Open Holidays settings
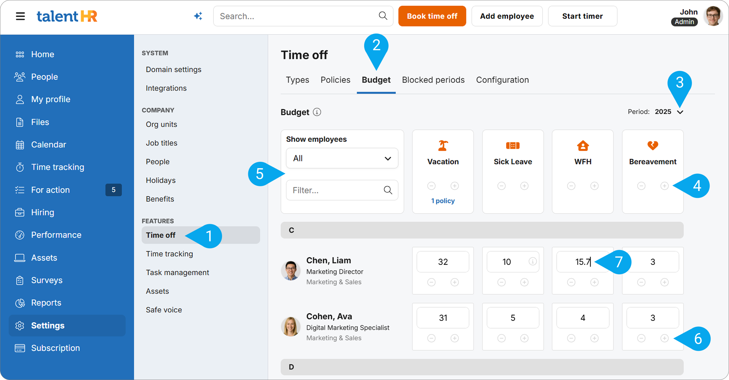Image resolution: width=729 pixels, height=380 pixels. coord(161,180)
